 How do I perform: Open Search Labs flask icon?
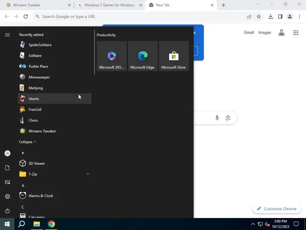[281, 33]
